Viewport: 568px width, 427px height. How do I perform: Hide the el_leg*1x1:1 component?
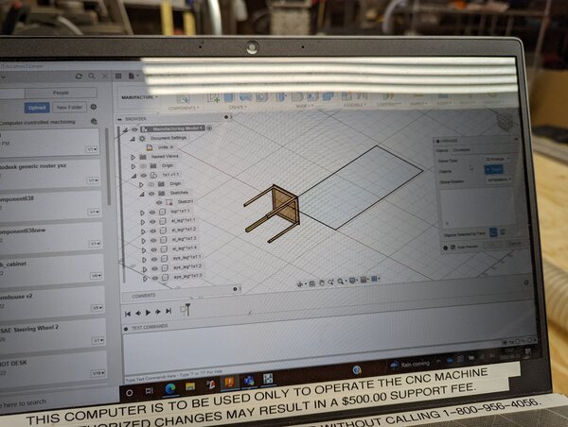point(152,222)
